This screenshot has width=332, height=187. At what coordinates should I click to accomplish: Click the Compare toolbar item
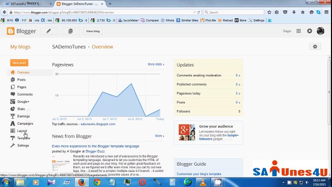tap(150, 20)
